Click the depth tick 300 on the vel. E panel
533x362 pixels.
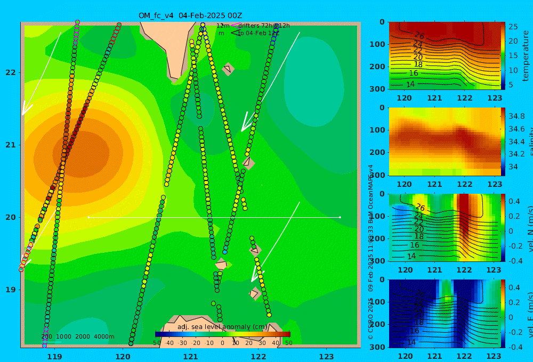tap(378, 347)
